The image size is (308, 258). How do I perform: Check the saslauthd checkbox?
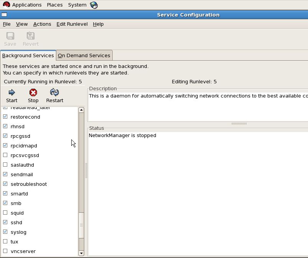point(5,165)
